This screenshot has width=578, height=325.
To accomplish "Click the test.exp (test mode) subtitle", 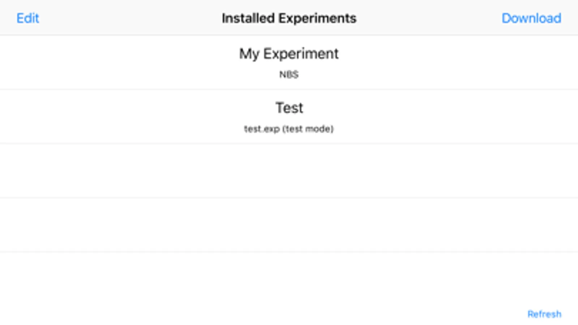I will pyautogui.click(x=289, y=129).
